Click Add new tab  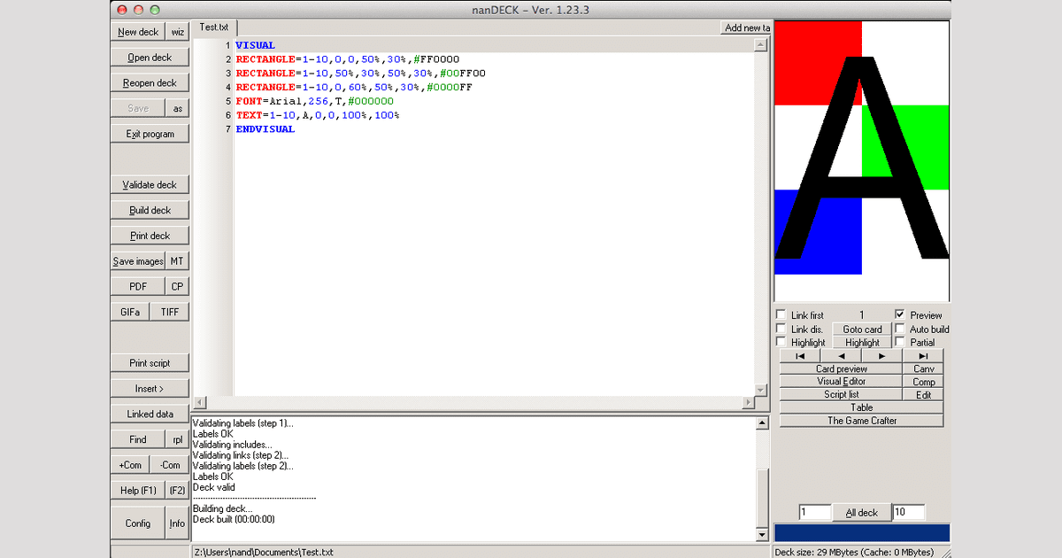(747, 27)
